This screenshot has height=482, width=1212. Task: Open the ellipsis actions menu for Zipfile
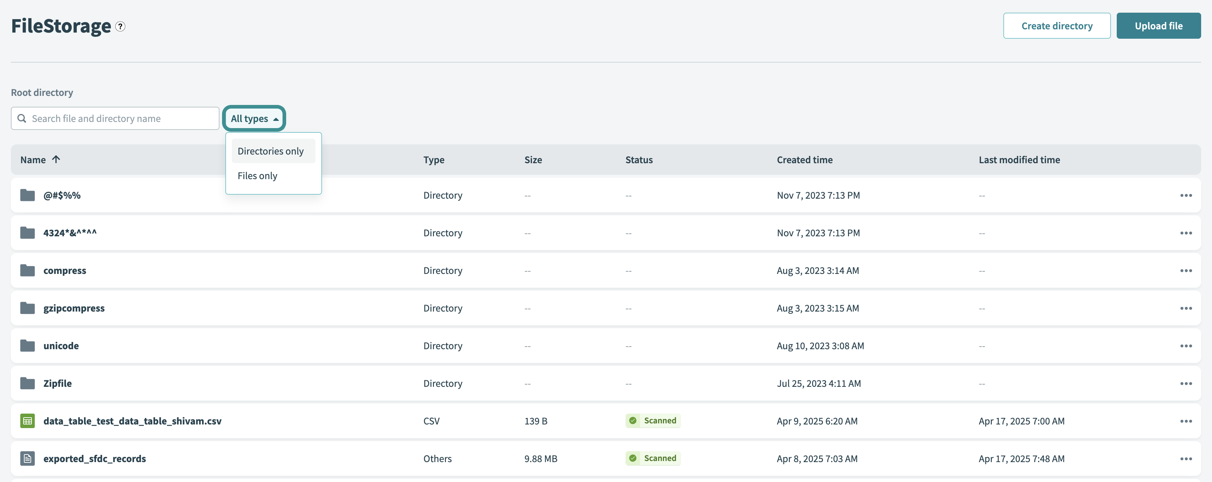click(1187, 383)
